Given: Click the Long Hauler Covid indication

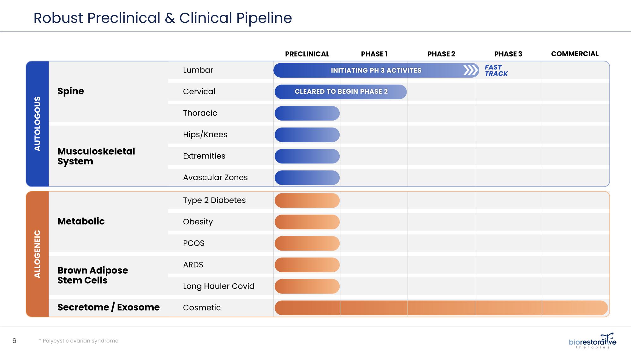Looking at the screenshot, I should (218, 286).
